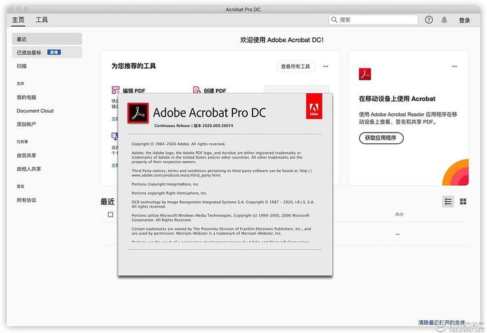Select 最近 in the sidebar
The height and width of the screenshot is (333, 487).
pyautogui.click(x=47, y=39)
